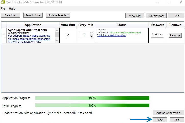Open the File menu
This screenshot has width=185, height=123.
[3, 9]
